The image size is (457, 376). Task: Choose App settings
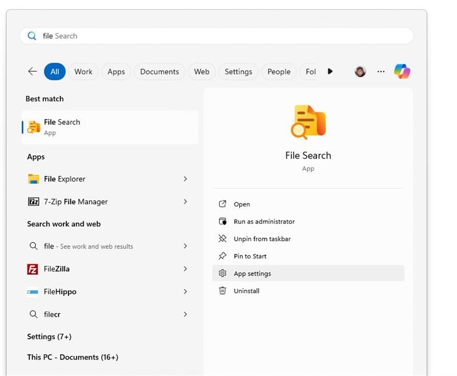[308, 273]
